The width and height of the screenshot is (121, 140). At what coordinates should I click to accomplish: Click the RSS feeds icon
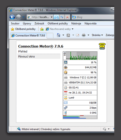coord(68,35)
